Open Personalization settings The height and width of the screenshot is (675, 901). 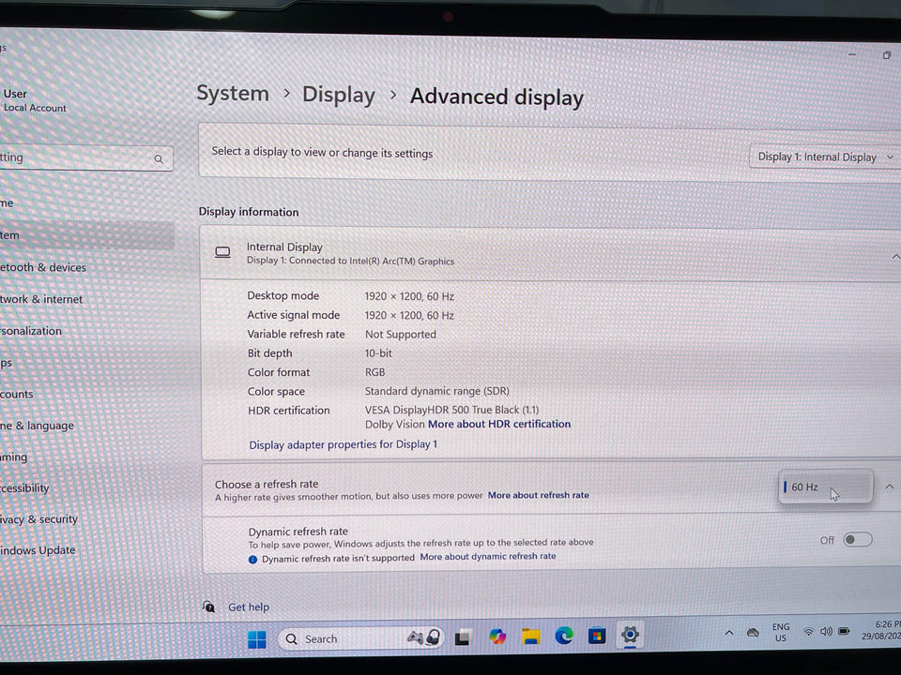pyautogui.click(x=31, y=331)
